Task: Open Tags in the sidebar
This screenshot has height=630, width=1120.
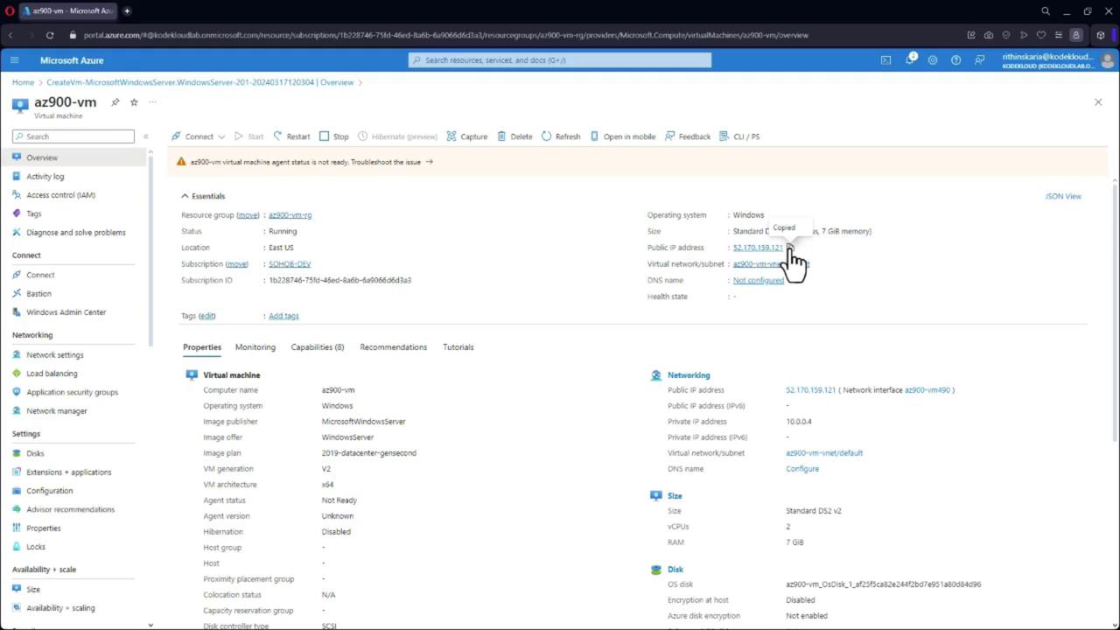Action: click(33, 213)
